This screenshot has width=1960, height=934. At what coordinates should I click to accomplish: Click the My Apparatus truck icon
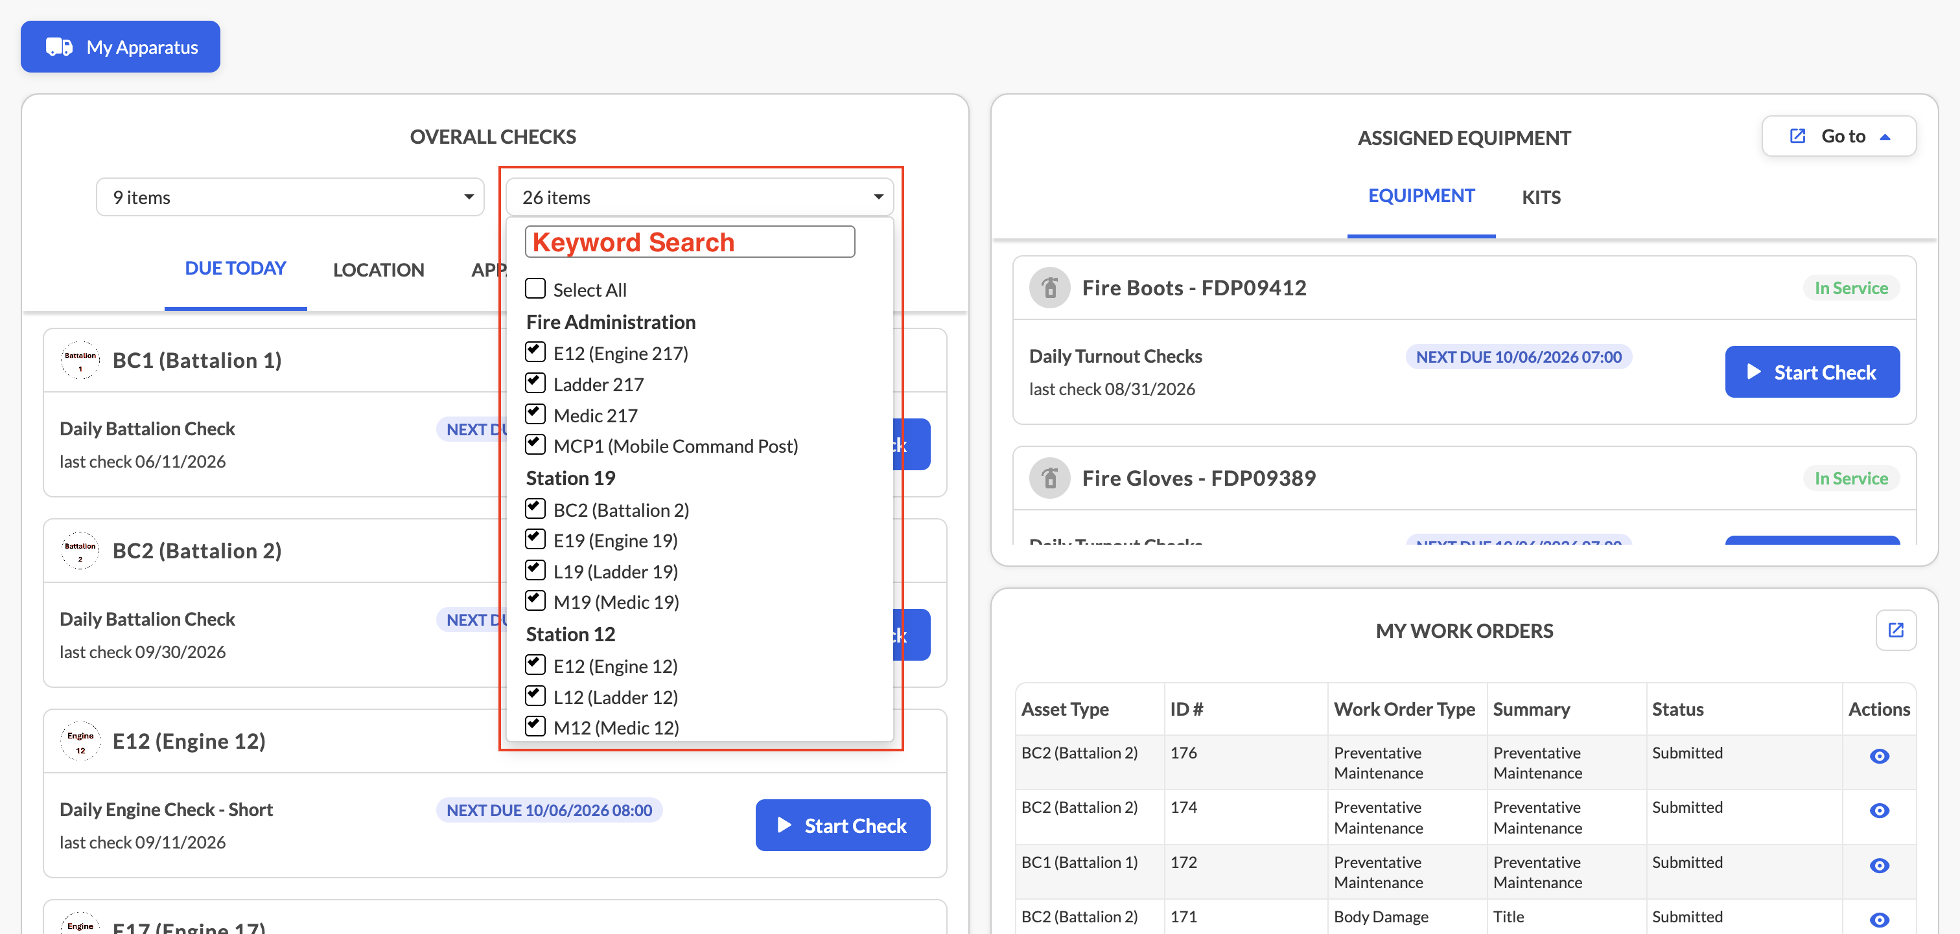pyautogui.click(x=60, y=47)
